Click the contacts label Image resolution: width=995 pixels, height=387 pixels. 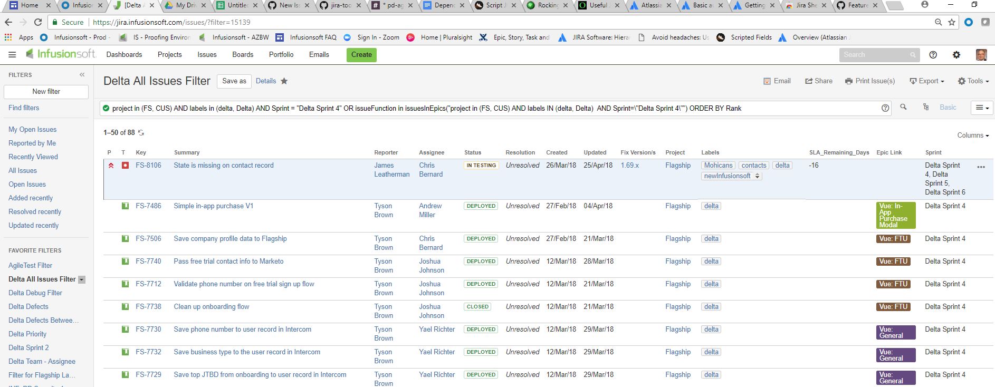click(754, 166)
